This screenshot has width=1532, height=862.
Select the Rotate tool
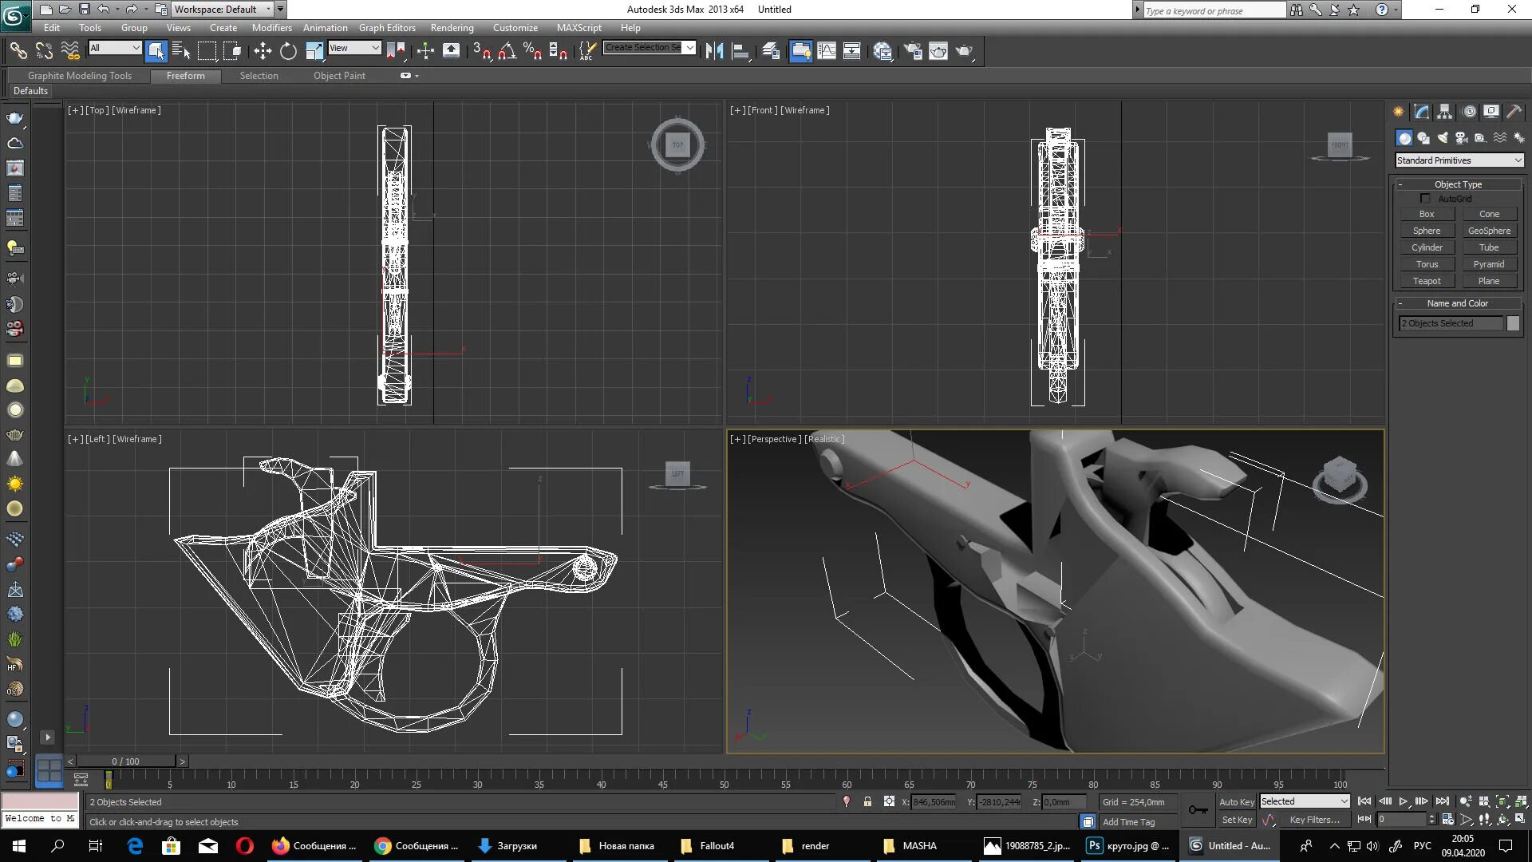(x=288, y=51)
